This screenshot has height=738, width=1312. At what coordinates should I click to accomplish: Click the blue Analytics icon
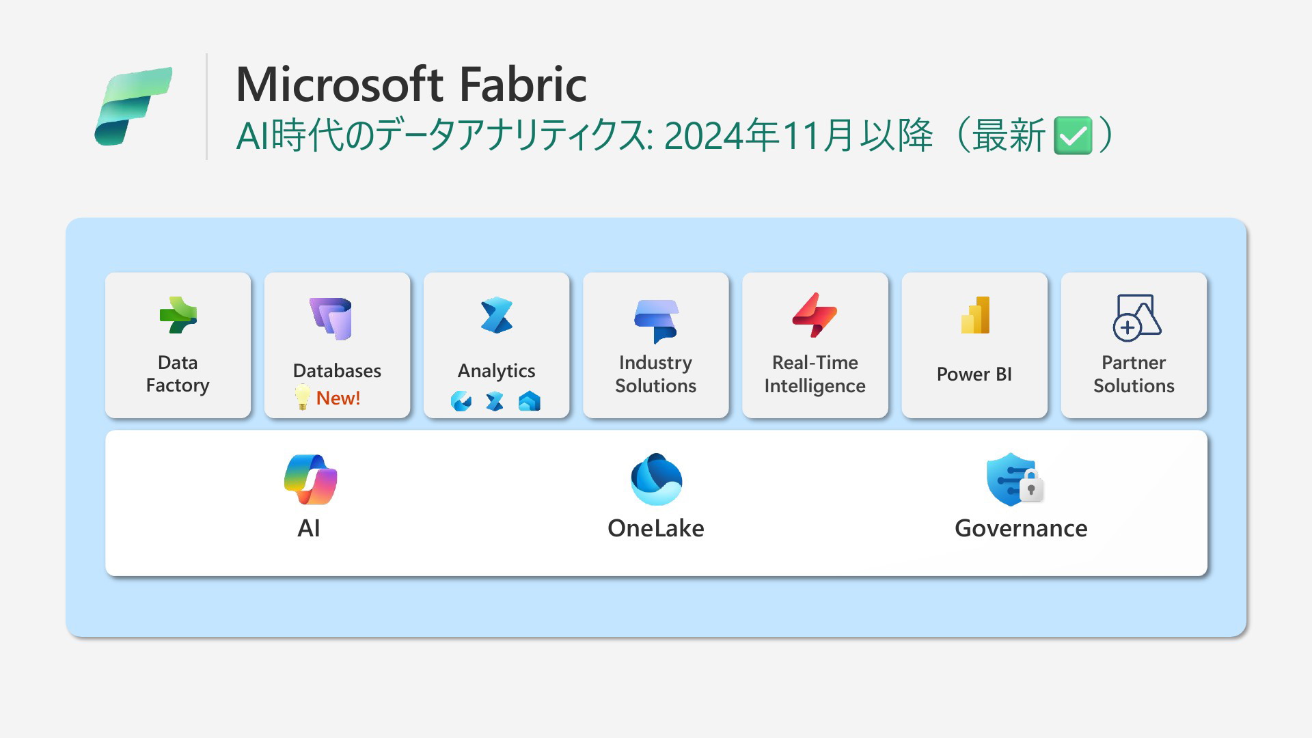click(x=497, y=315)
